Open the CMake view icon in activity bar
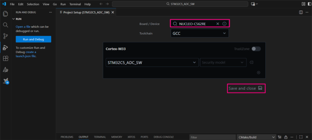Image resolution: width=312 pixels, height=140 pixels. [x=5, y=70]
